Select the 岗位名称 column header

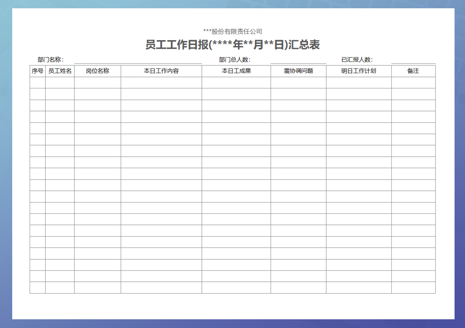point(97,71)
